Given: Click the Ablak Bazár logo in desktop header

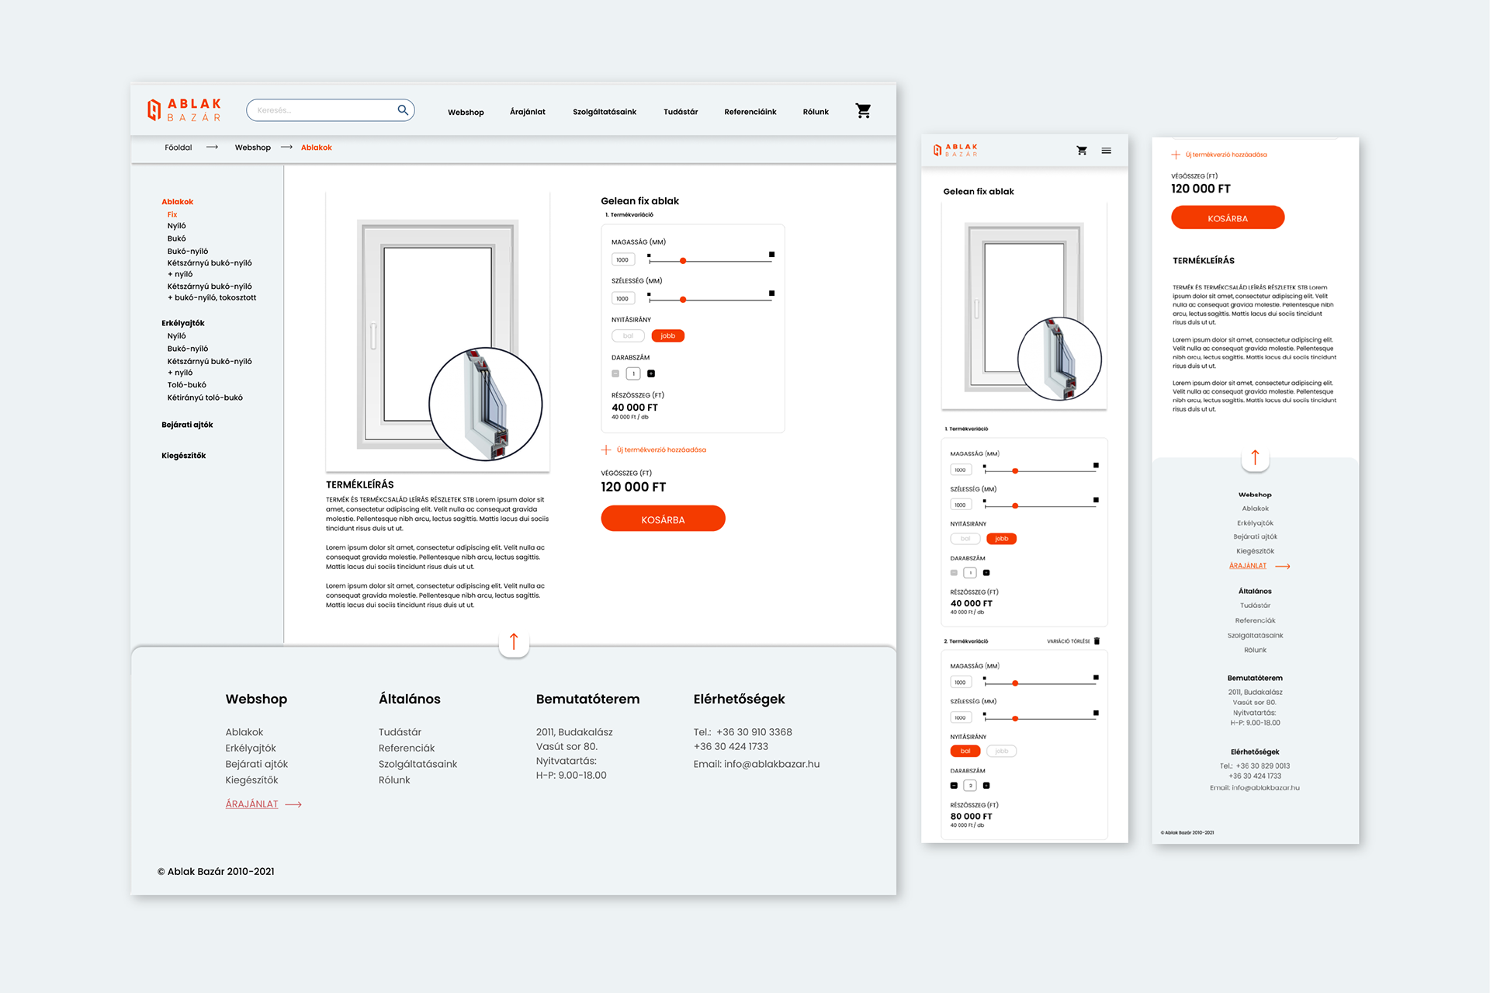Looking at the screenshot, I should coord(185,110).
